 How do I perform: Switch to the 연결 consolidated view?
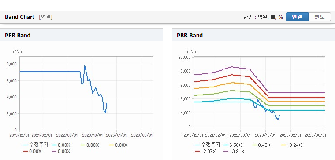[297, 17]
